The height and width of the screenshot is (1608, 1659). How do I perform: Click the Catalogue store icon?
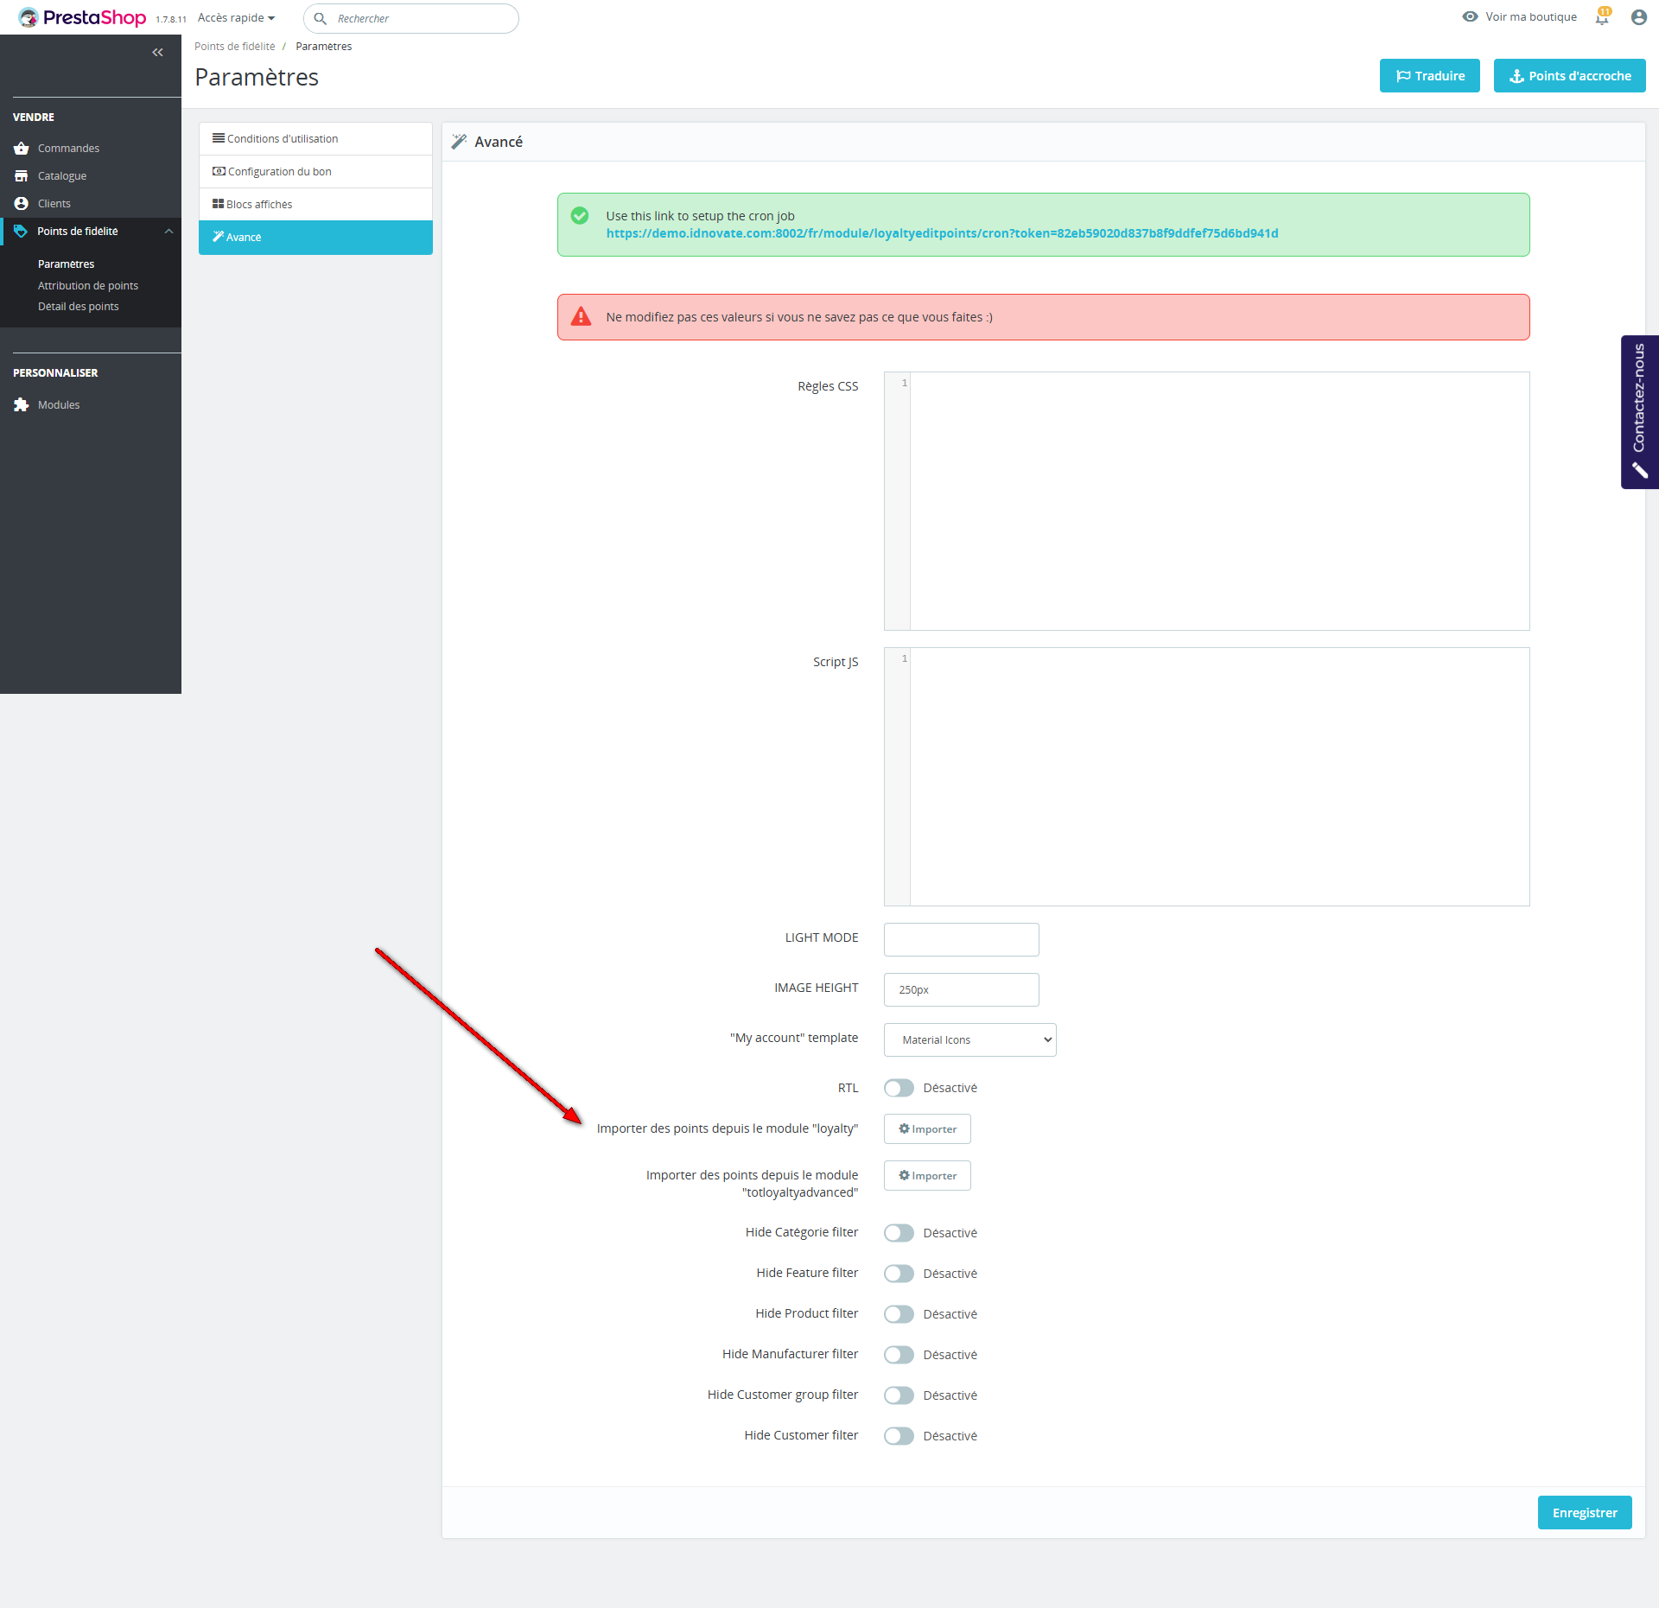click(x=22, y=176)
